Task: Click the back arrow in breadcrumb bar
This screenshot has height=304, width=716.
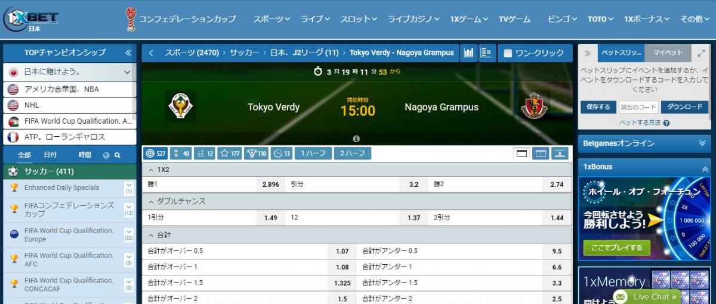Action: pyautogui.click(x=151, y=53)
